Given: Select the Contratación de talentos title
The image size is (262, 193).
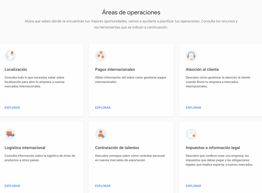Looking at the screenshot, I should [x=117, y=148].
